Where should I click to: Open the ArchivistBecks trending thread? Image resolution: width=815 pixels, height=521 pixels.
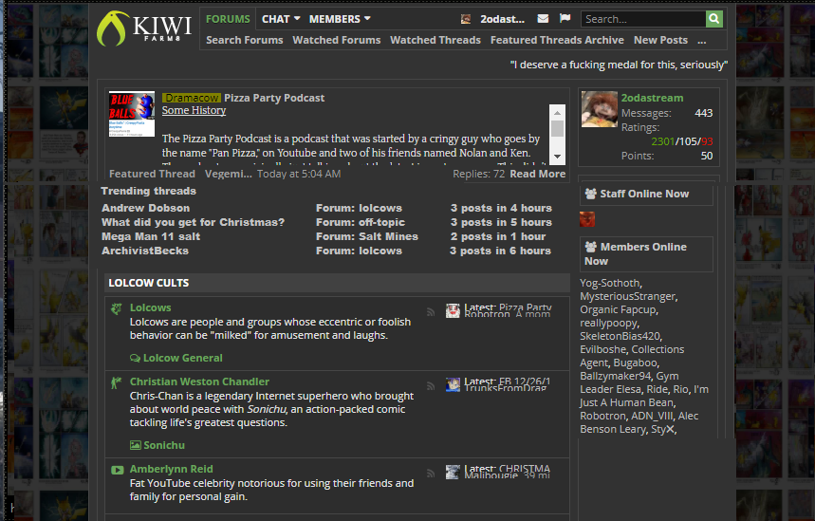pyautogui.click(x=145, y=251)
